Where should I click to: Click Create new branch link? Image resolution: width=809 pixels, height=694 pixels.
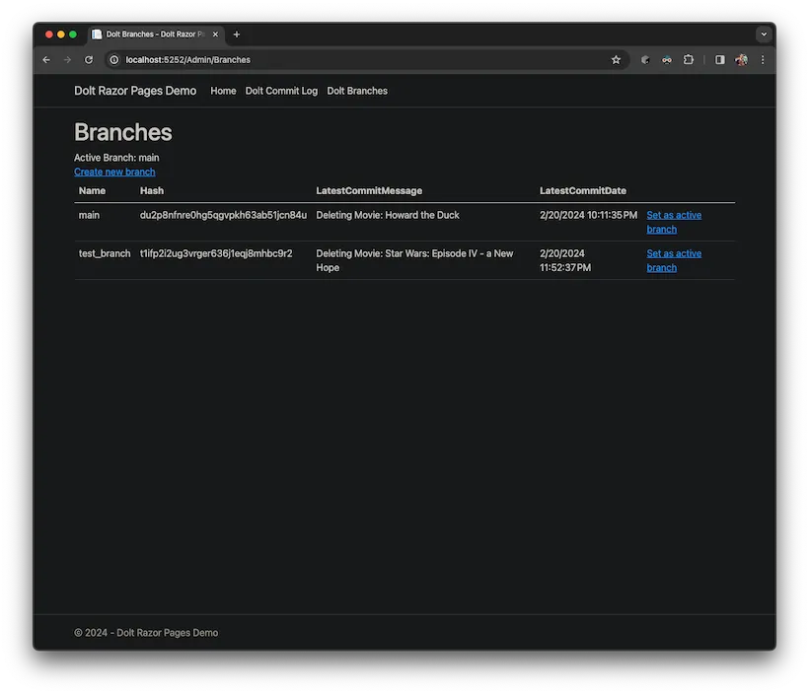pos(114,172)
